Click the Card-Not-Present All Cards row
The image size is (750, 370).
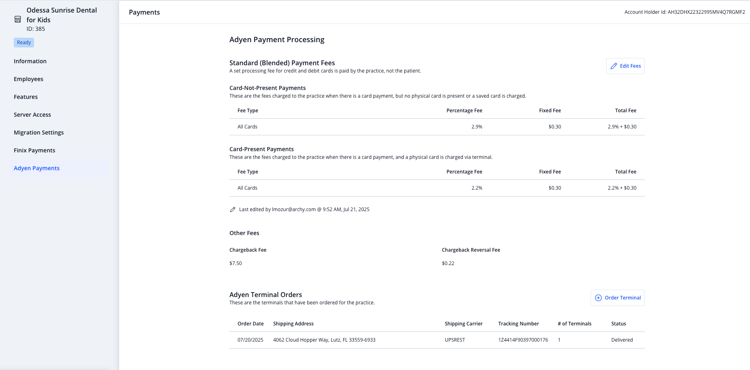[x=437, y=127]
